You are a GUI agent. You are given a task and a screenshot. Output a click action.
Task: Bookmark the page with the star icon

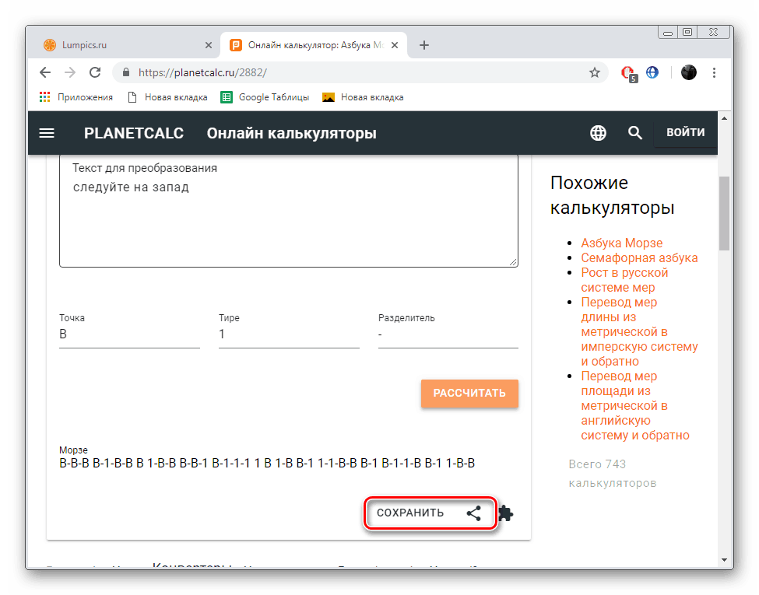coord(595,72)
